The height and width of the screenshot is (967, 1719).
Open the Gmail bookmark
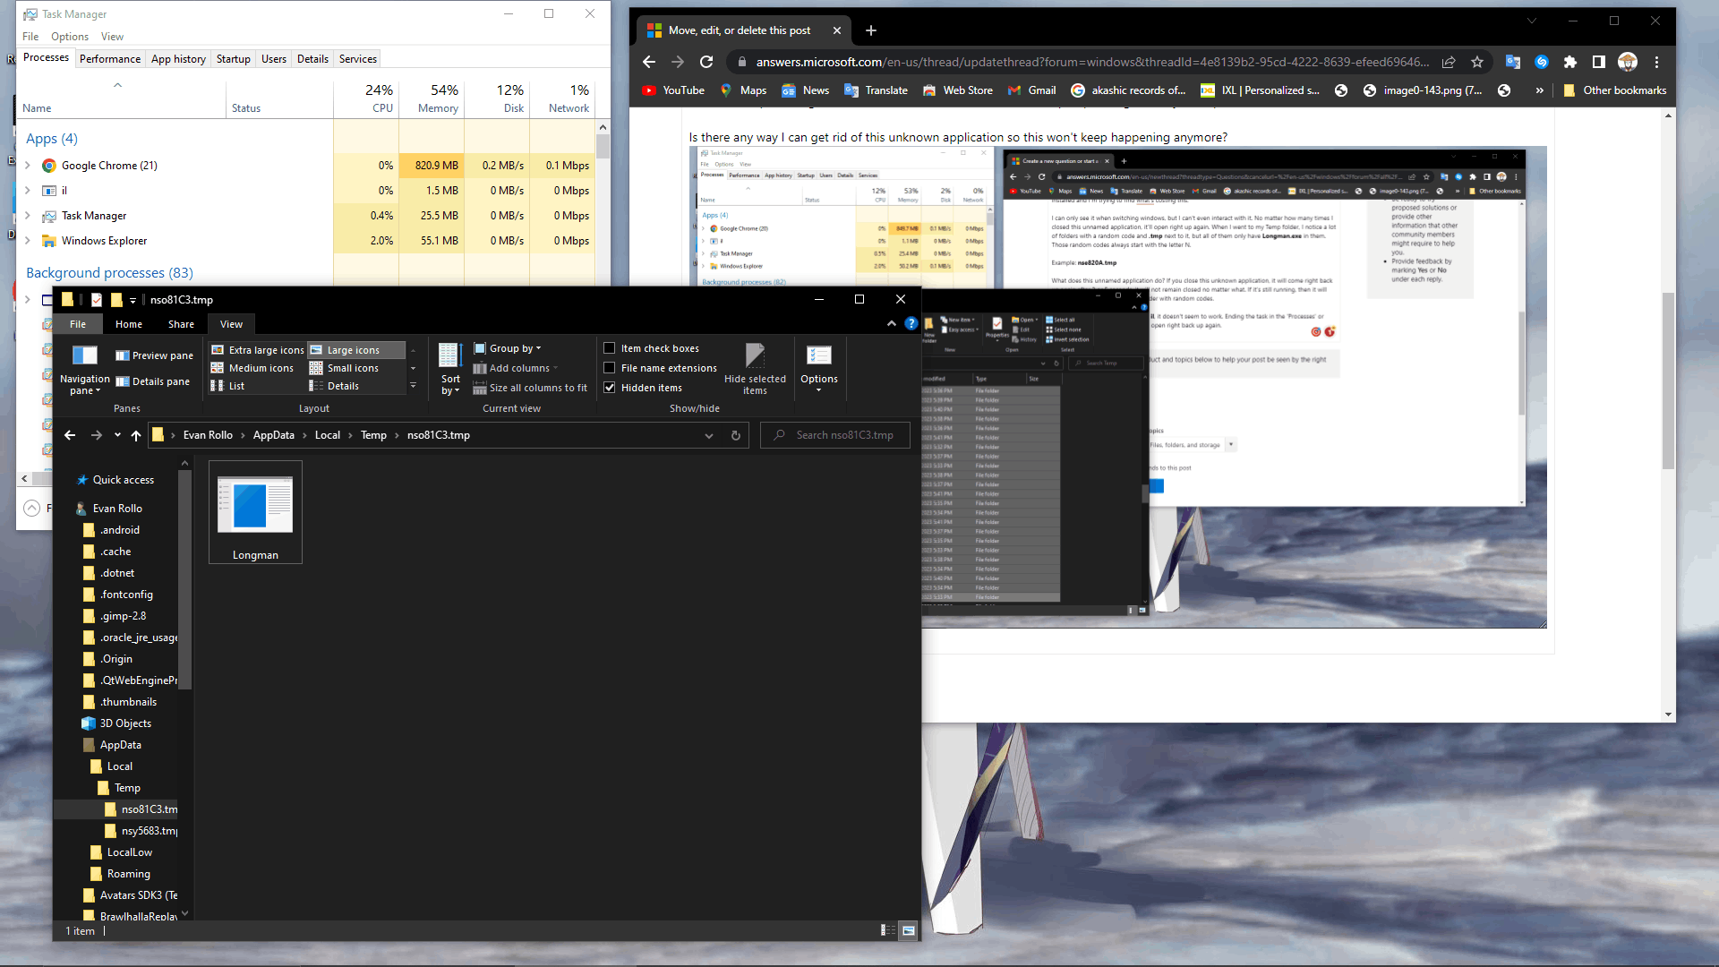pyautogui.click(x=1031, y=90)
